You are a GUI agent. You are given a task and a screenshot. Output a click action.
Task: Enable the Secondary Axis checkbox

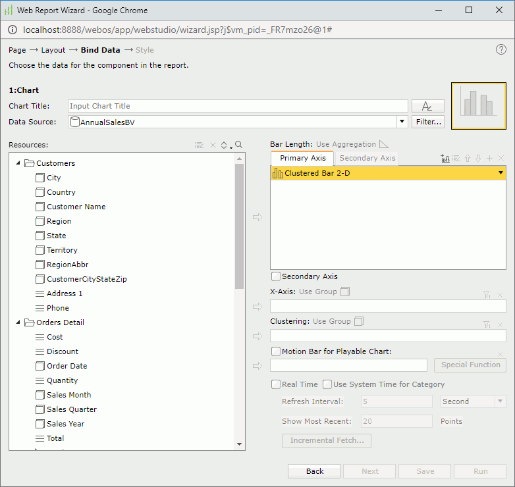(276, 276)
